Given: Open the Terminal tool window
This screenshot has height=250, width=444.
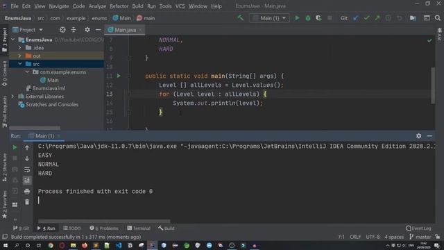Looking at the screenshot, I should point(139,228).
